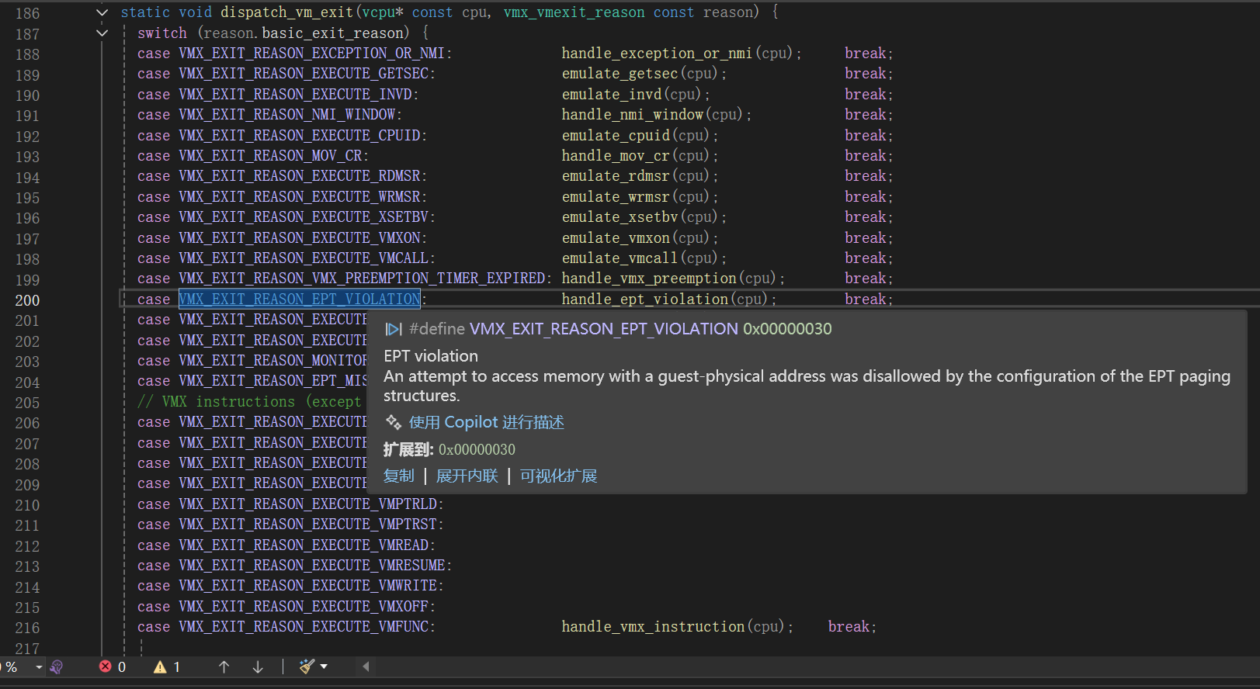
Task: Click the handle_ept_violation function call
Action: 644,299
